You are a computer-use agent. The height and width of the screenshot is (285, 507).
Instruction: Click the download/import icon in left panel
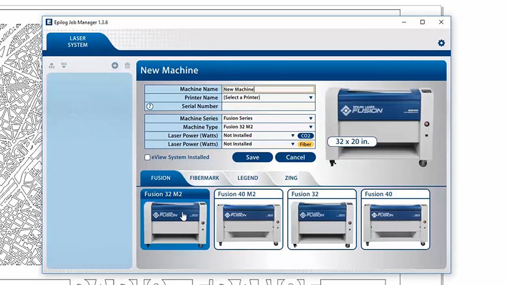pyautogui.click(x=64, y=65)
